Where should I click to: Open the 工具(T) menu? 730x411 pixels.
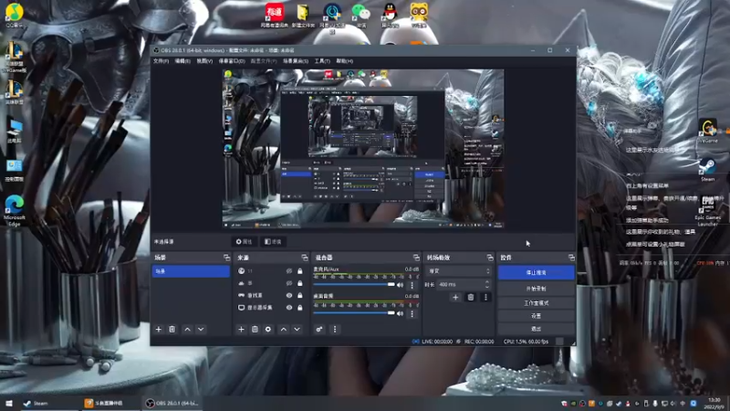coord(322,61)
